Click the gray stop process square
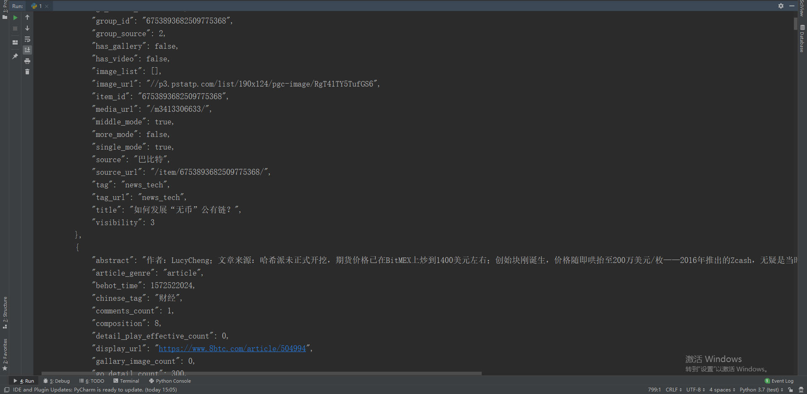The width and height of the screenshot is (807, 394). 15,29
